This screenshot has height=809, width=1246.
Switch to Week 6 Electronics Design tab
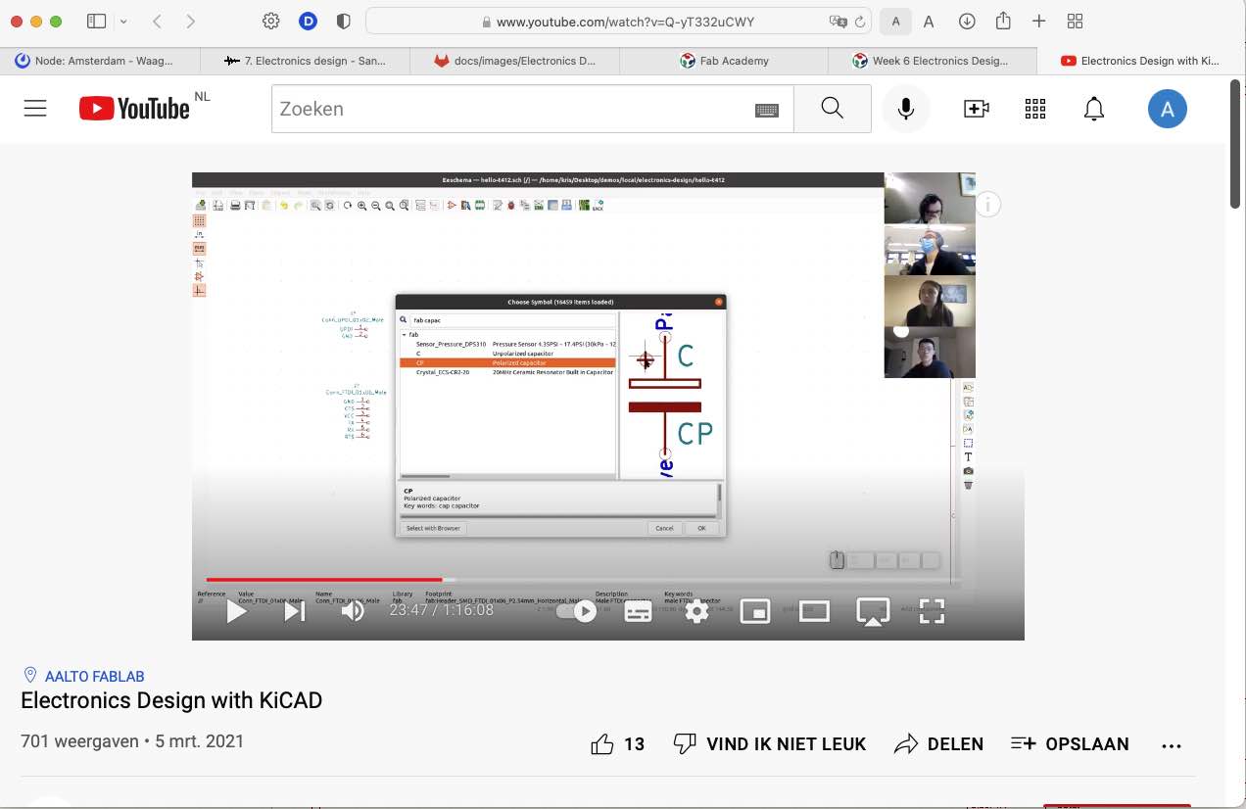[x=934, y=61]
